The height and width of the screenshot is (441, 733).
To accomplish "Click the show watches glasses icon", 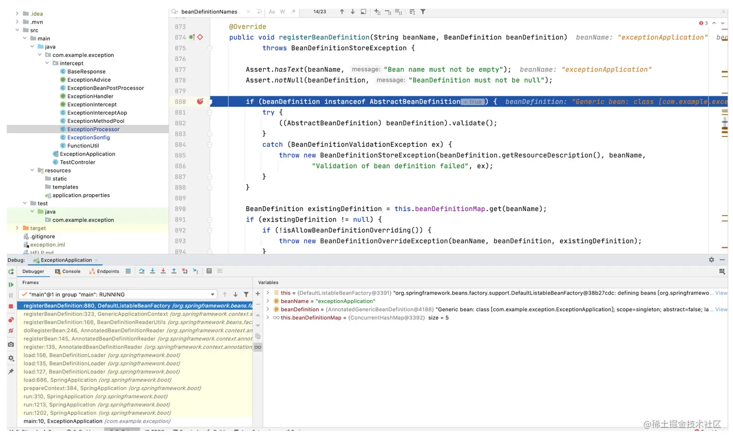I will pos(258,347).
